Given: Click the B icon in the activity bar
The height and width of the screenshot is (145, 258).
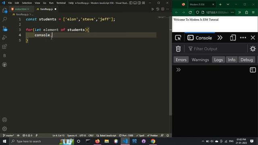Looking at the screenshot, I should pyautogui.click(x=4, y=56).
